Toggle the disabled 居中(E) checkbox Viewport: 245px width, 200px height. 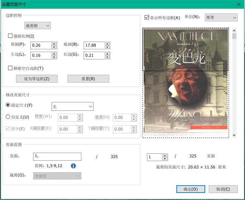pyautogui.click(x=8, y=129)
